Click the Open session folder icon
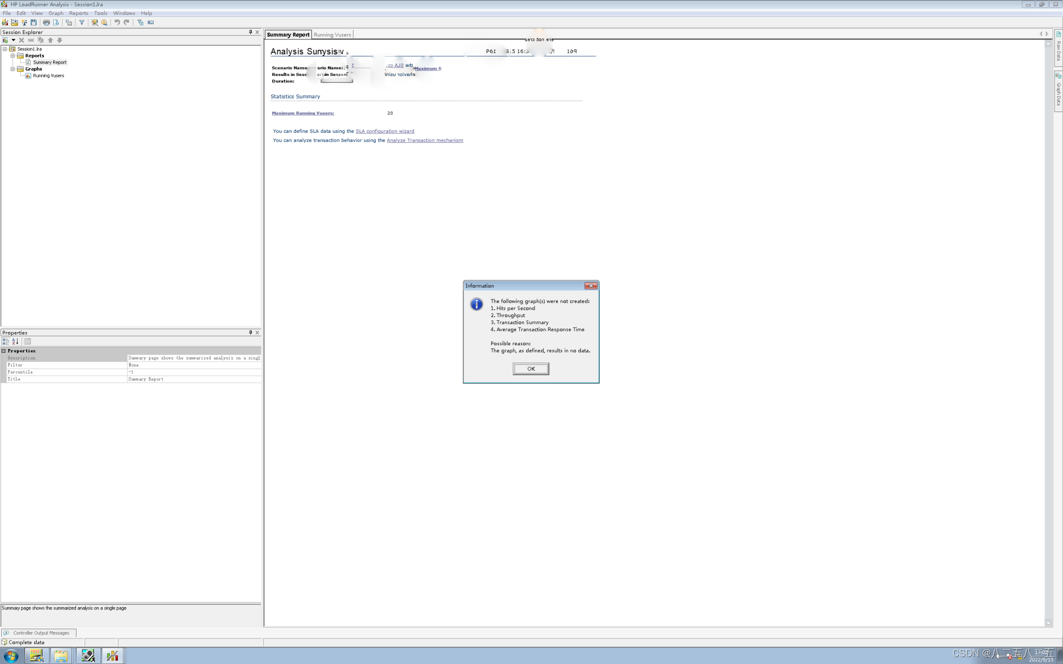 (x=14, y=22)
